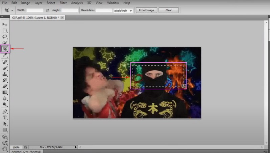Swap width and height values

48,10
